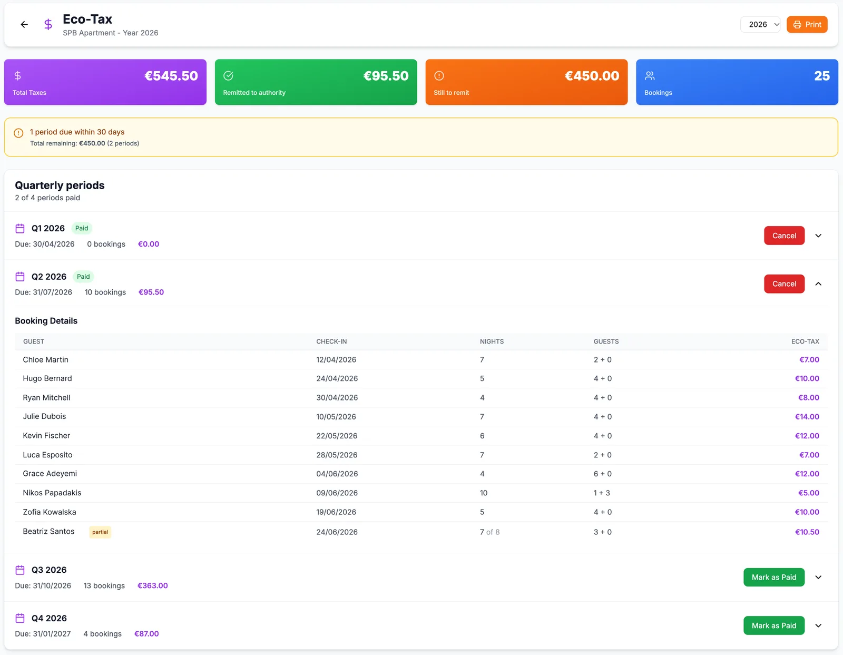
Task: Click the Grace Adeyemi guest name
Action: tap(50, 474)
